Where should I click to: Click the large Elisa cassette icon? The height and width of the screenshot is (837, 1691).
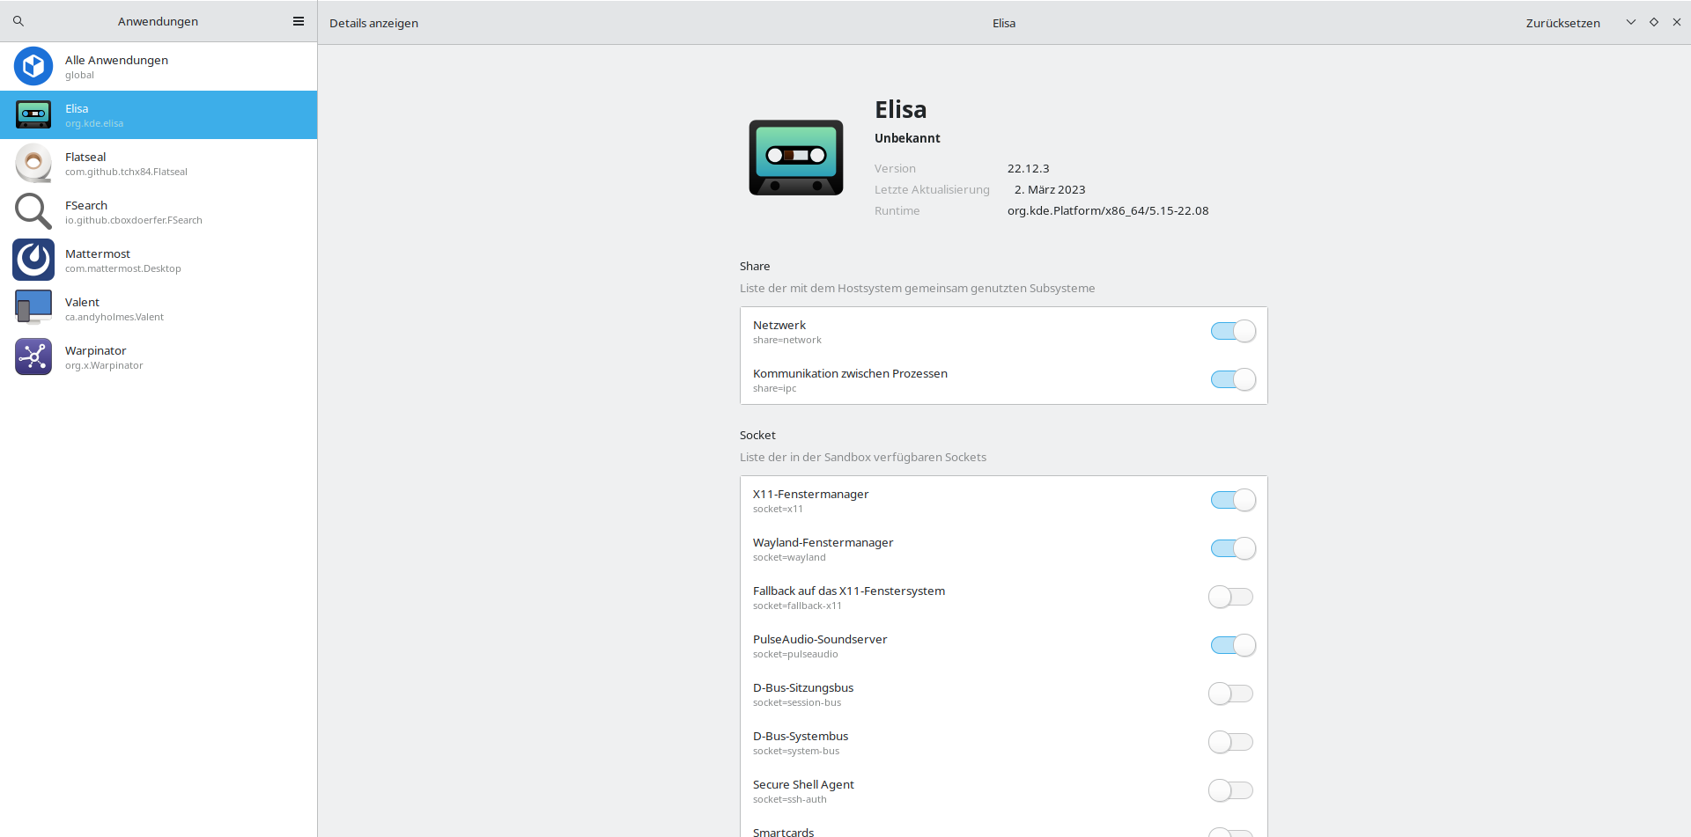[x=795, y=158]
